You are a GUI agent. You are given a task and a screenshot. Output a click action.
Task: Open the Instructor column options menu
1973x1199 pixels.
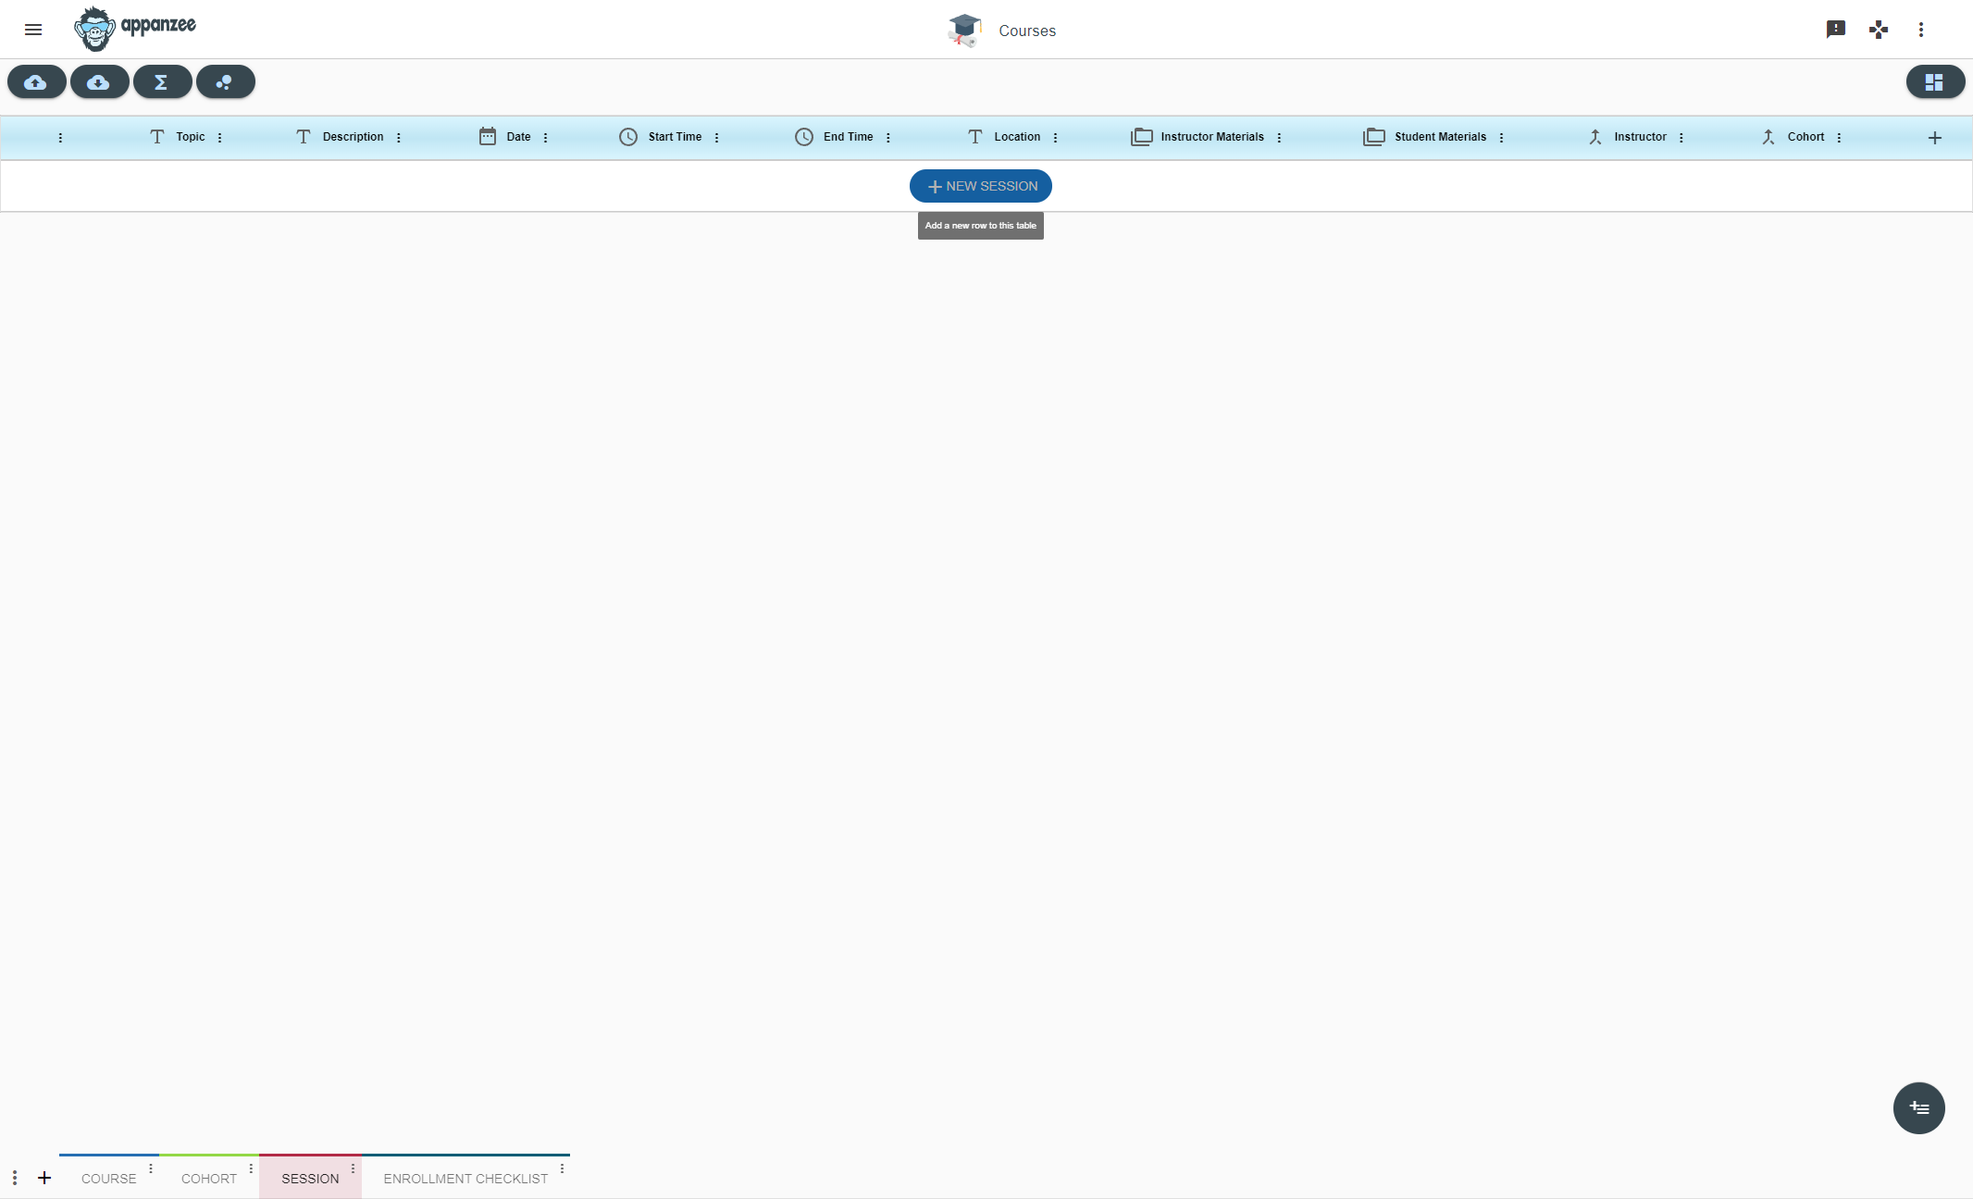click(1681, 138)
